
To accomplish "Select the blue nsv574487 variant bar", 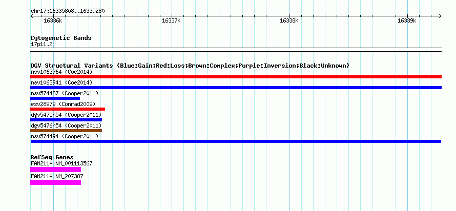I will pyautogui.click(x=55, y=98).
